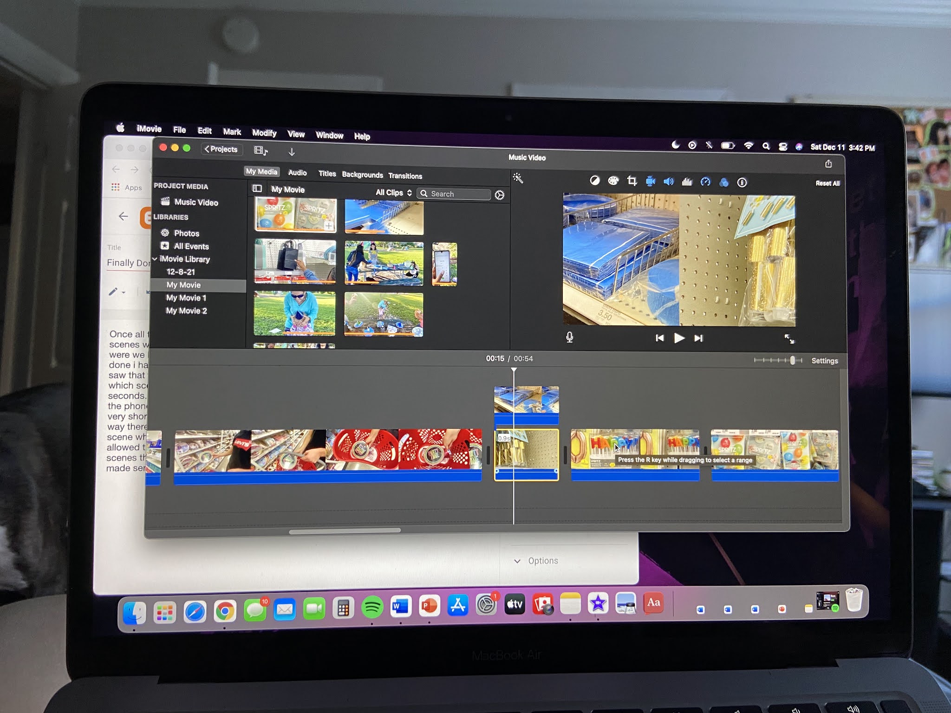Click the media Search field

pos(454,194)
